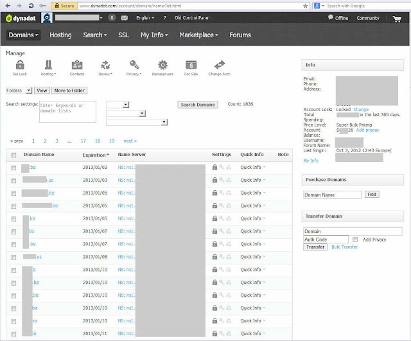This screenshot has width=411, height=341.
Task: Open the Renew icon menu
Action: 105,65
